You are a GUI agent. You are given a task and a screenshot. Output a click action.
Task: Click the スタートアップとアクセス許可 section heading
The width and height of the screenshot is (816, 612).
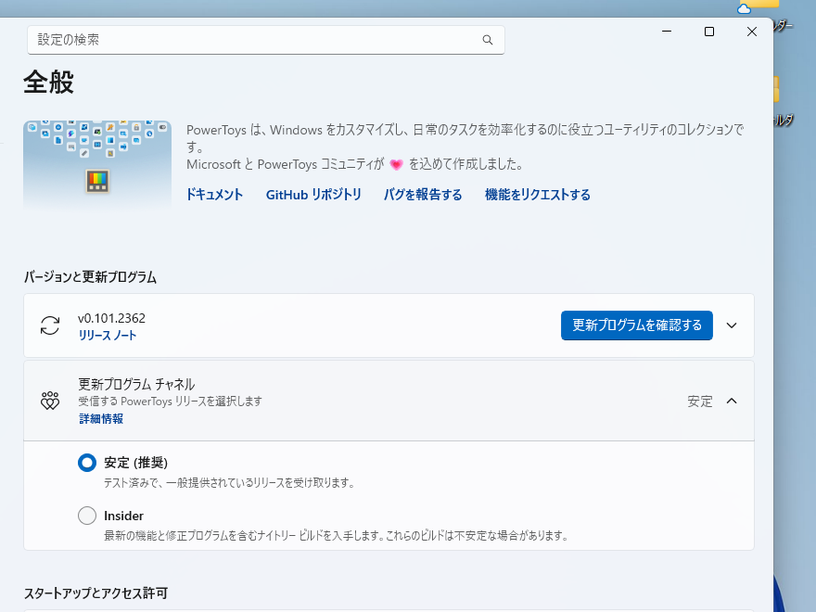(96, 593)
